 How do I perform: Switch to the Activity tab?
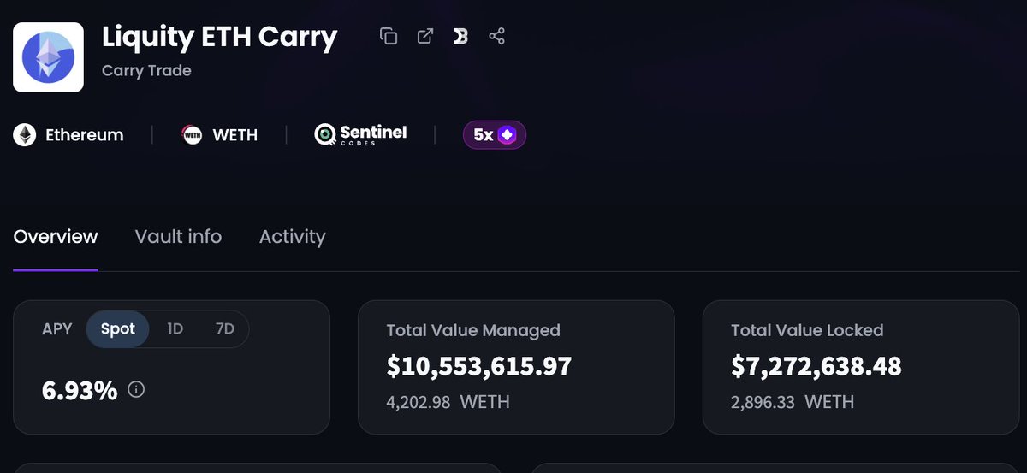pos(292,237)
